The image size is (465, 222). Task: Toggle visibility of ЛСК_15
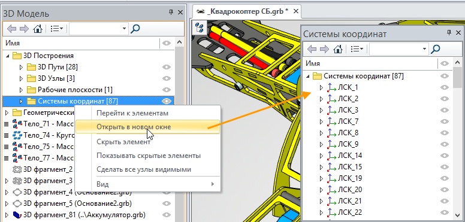(x=444, y=167)
